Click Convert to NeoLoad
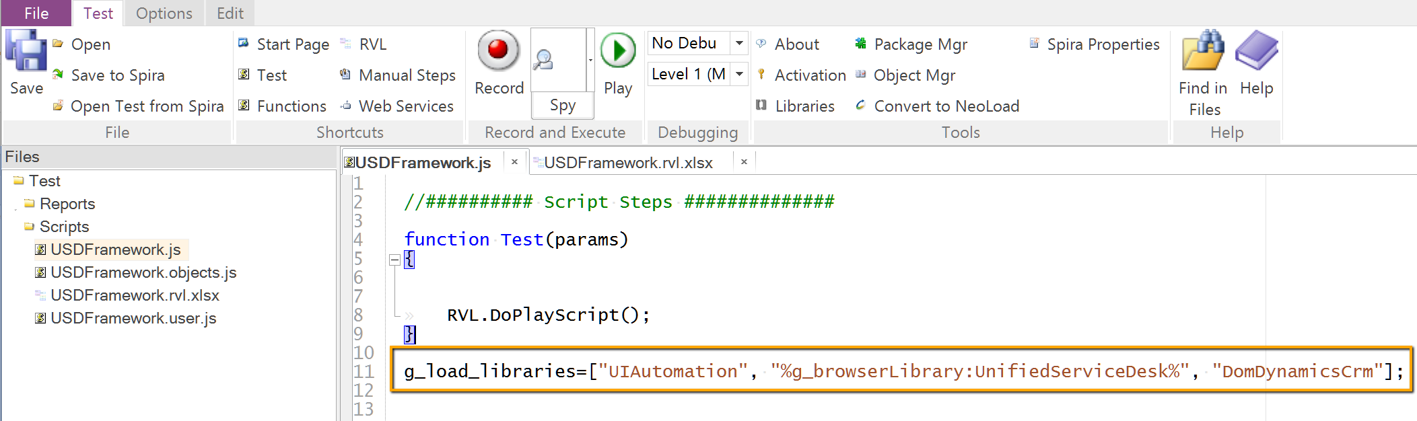 [x=946, y=106]
